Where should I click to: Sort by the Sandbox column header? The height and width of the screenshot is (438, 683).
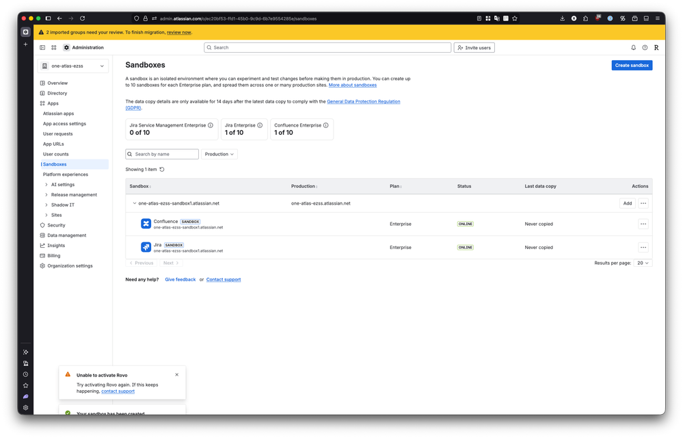[140, 186]
